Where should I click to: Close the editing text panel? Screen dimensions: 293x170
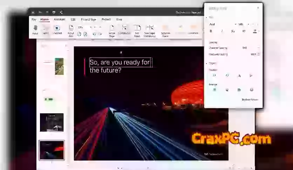tap(258, 8)
